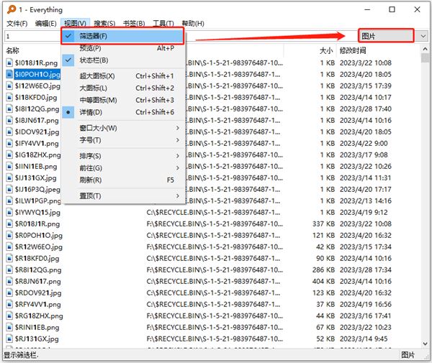Open the 书签(B) menu
432x363 pixels.
pyautogui.click(x=134, y=24)
